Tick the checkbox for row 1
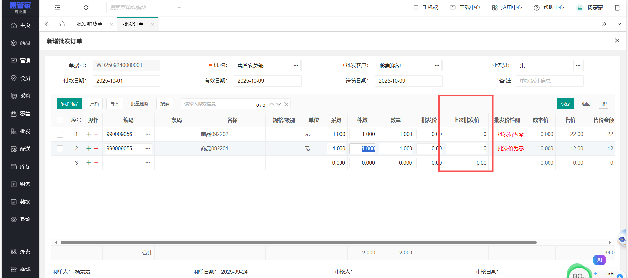628x278 pixels. pyautogui.click(x=60, y=134)
